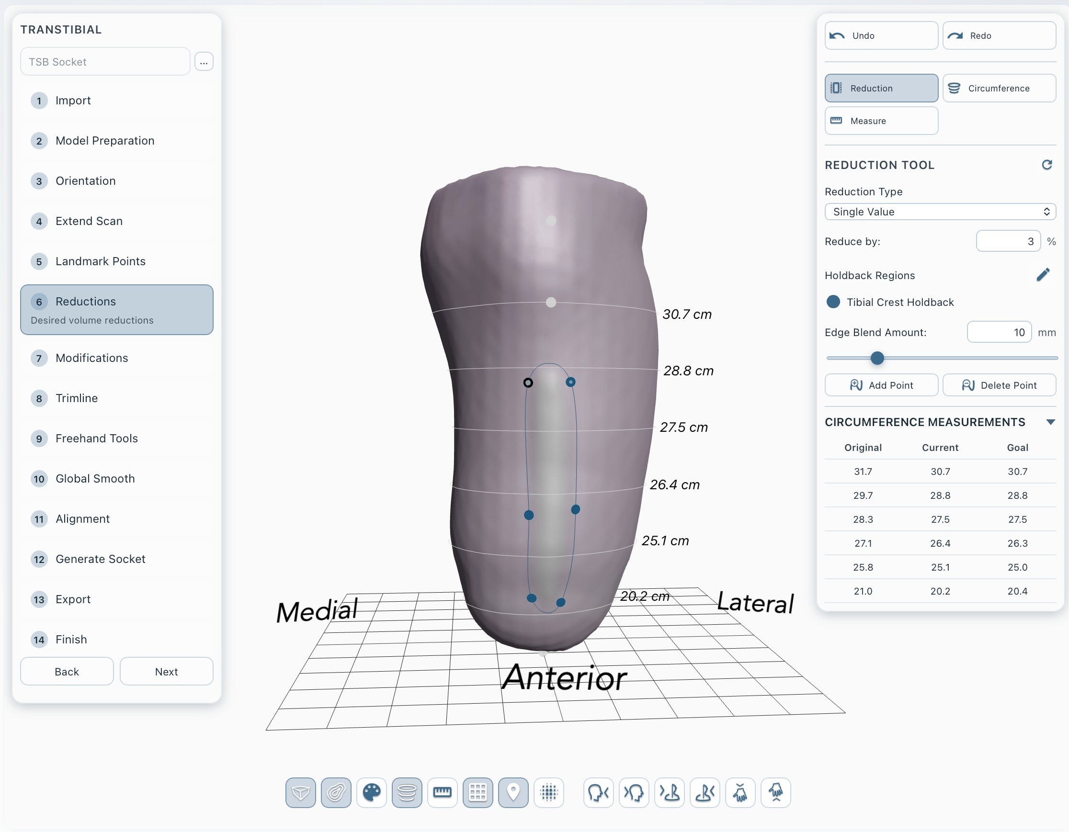Select the bottom-up hand view icon
Screen dimensions: 1069x832
[x=776, y=792]
